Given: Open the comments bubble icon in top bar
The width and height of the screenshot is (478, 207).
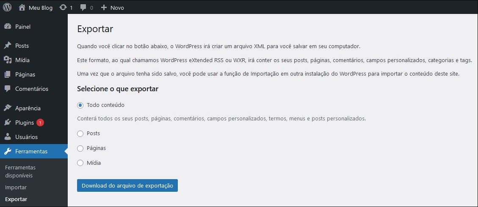Looking at the screenshot, I should (x=83, y=8).
